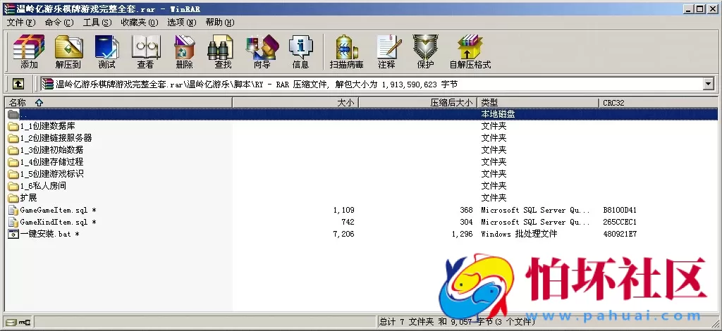This screenshot has width=722, height=331.
Task: Sort by 名称 column header
Action: pyautogui.click(x=118, y=103)
